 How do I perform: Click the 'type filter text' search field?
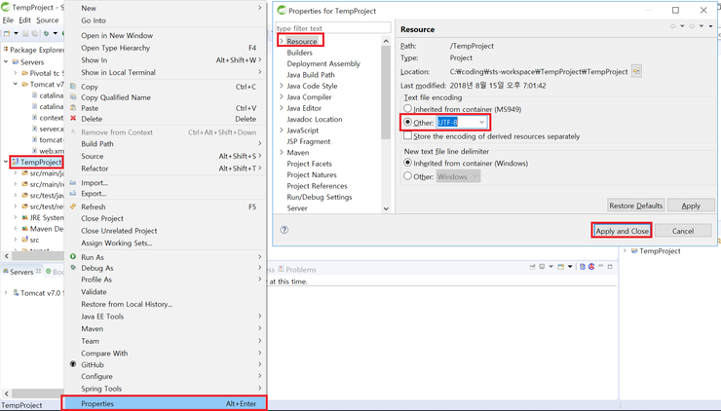coord(332,28)
